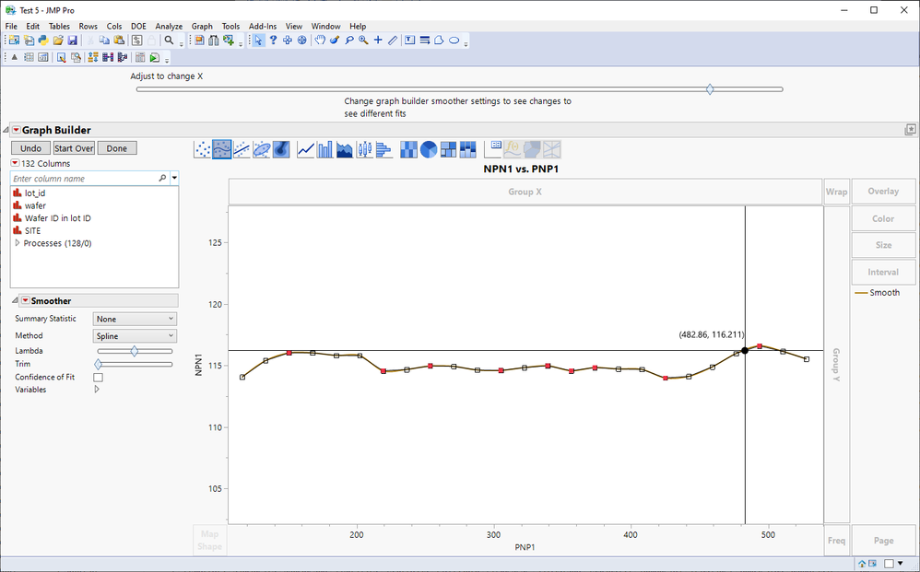The height and width of the screenshot is (572, 920).
Task: Choose the Bar chart element icon
Action: pyautogui.click(x=324, y=149)
